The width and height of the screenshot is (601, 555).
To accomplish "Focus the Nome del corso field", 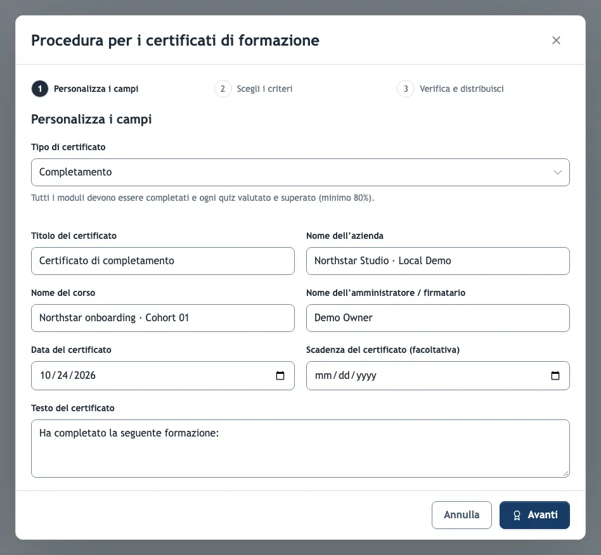I will pos(163,318).
